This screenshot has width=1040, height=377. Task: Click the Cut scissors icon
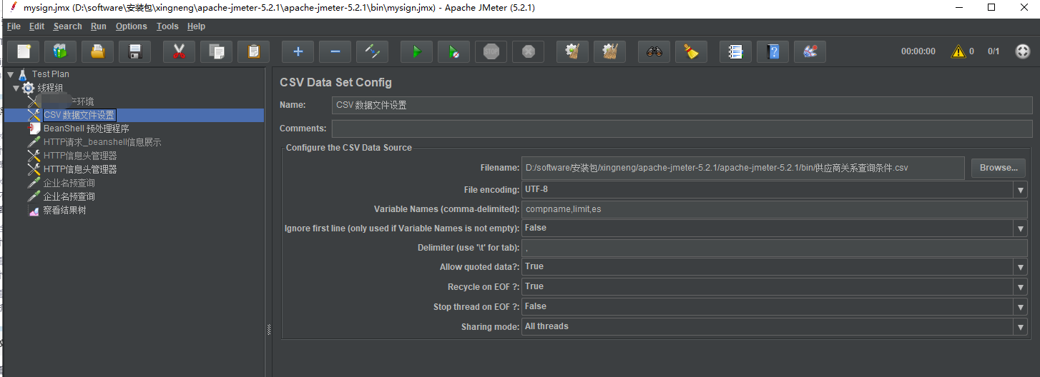pos(179,51)
